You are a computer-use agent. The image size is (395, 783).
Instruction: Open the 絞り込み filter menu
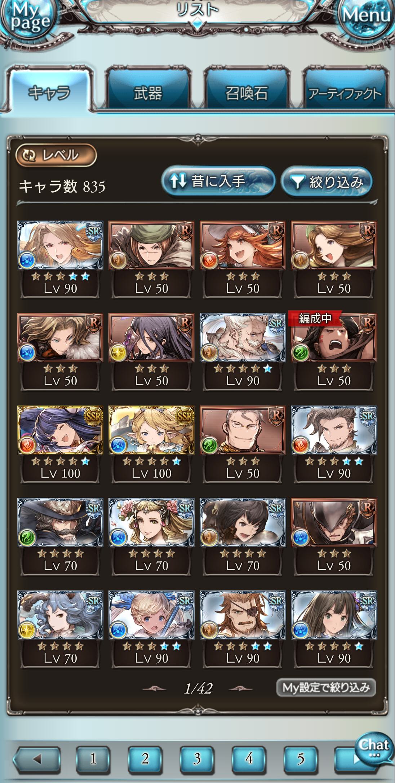click(327, 182)
